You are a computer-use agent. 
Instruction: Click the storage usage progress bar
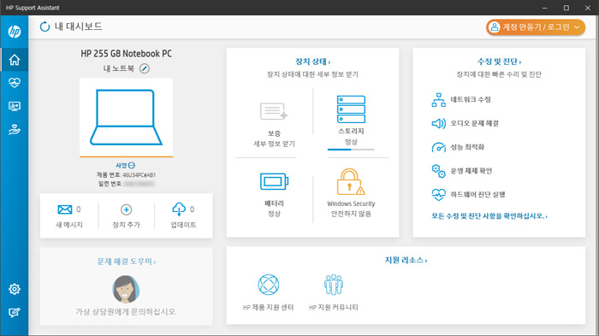pyautogui.click(x=351, y=150)
